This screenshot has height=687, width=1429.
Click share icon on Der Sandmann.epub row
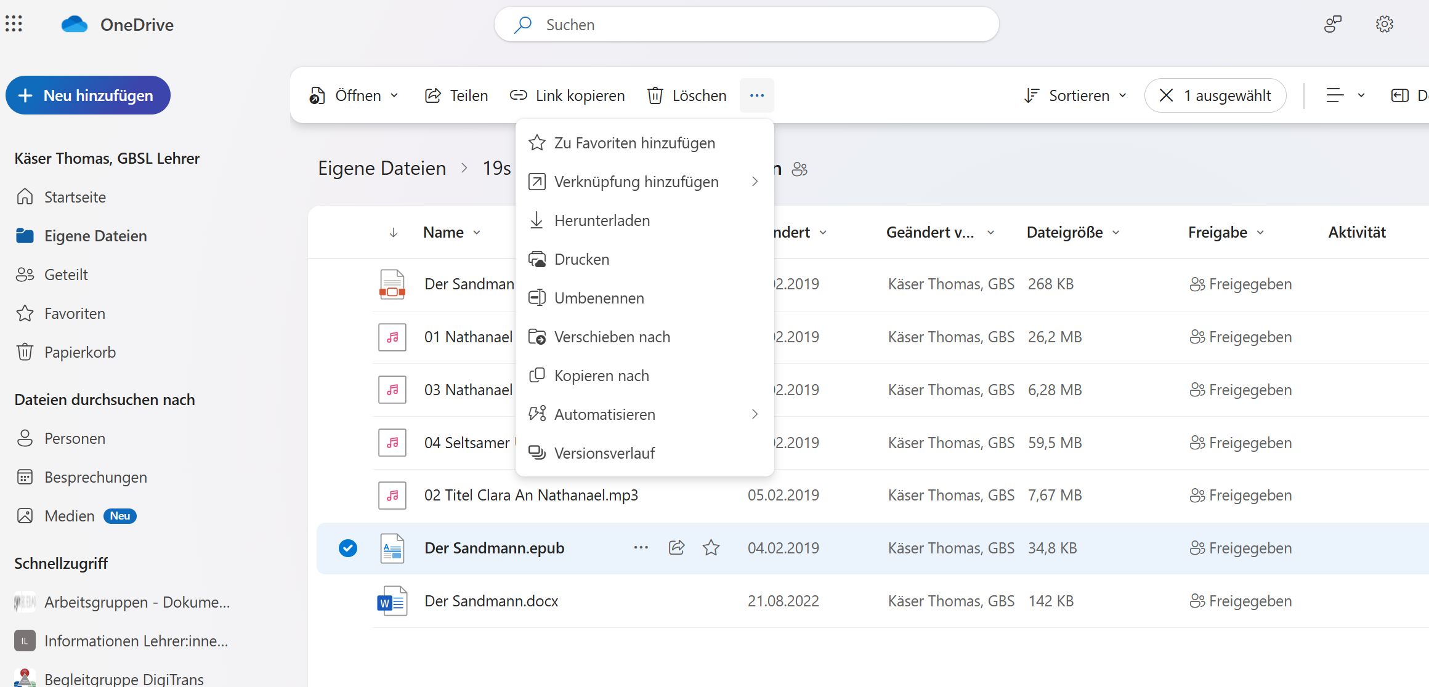point(676,548)
